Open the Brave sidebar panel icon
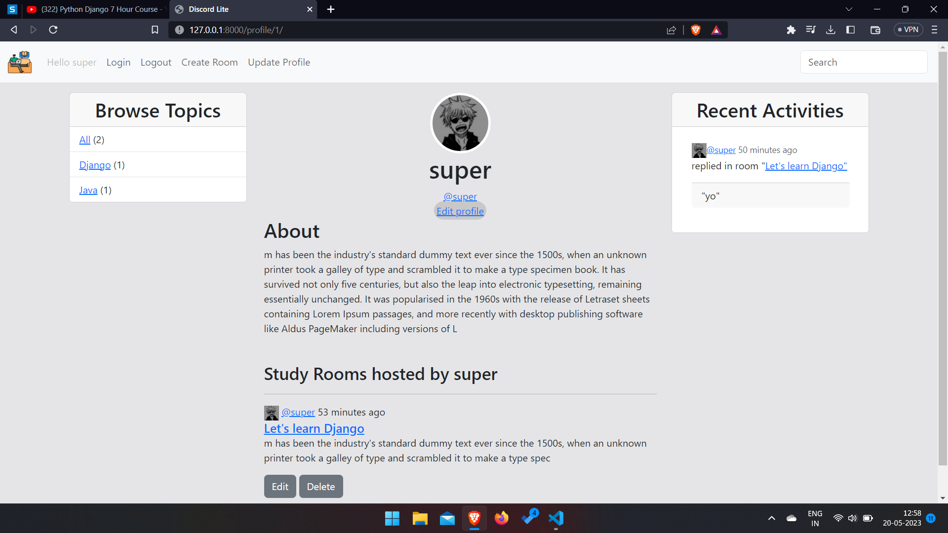 pos(851,30)
